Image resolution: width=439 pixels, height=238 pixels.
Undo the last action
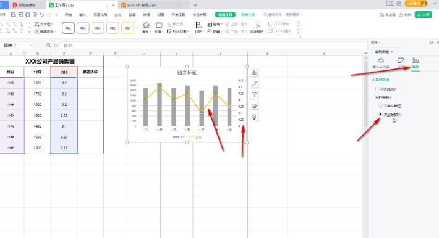42,15
